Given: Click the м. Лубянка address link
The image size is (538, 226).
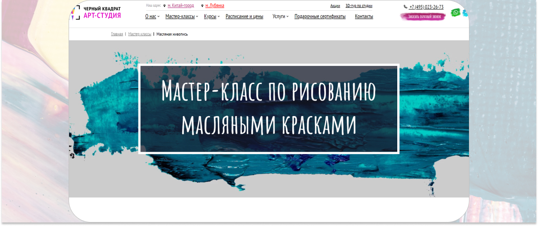Looking at the screenshot, I should point(215,6).
